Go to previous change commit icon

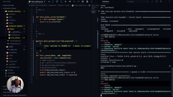click(x=74, y=2)
